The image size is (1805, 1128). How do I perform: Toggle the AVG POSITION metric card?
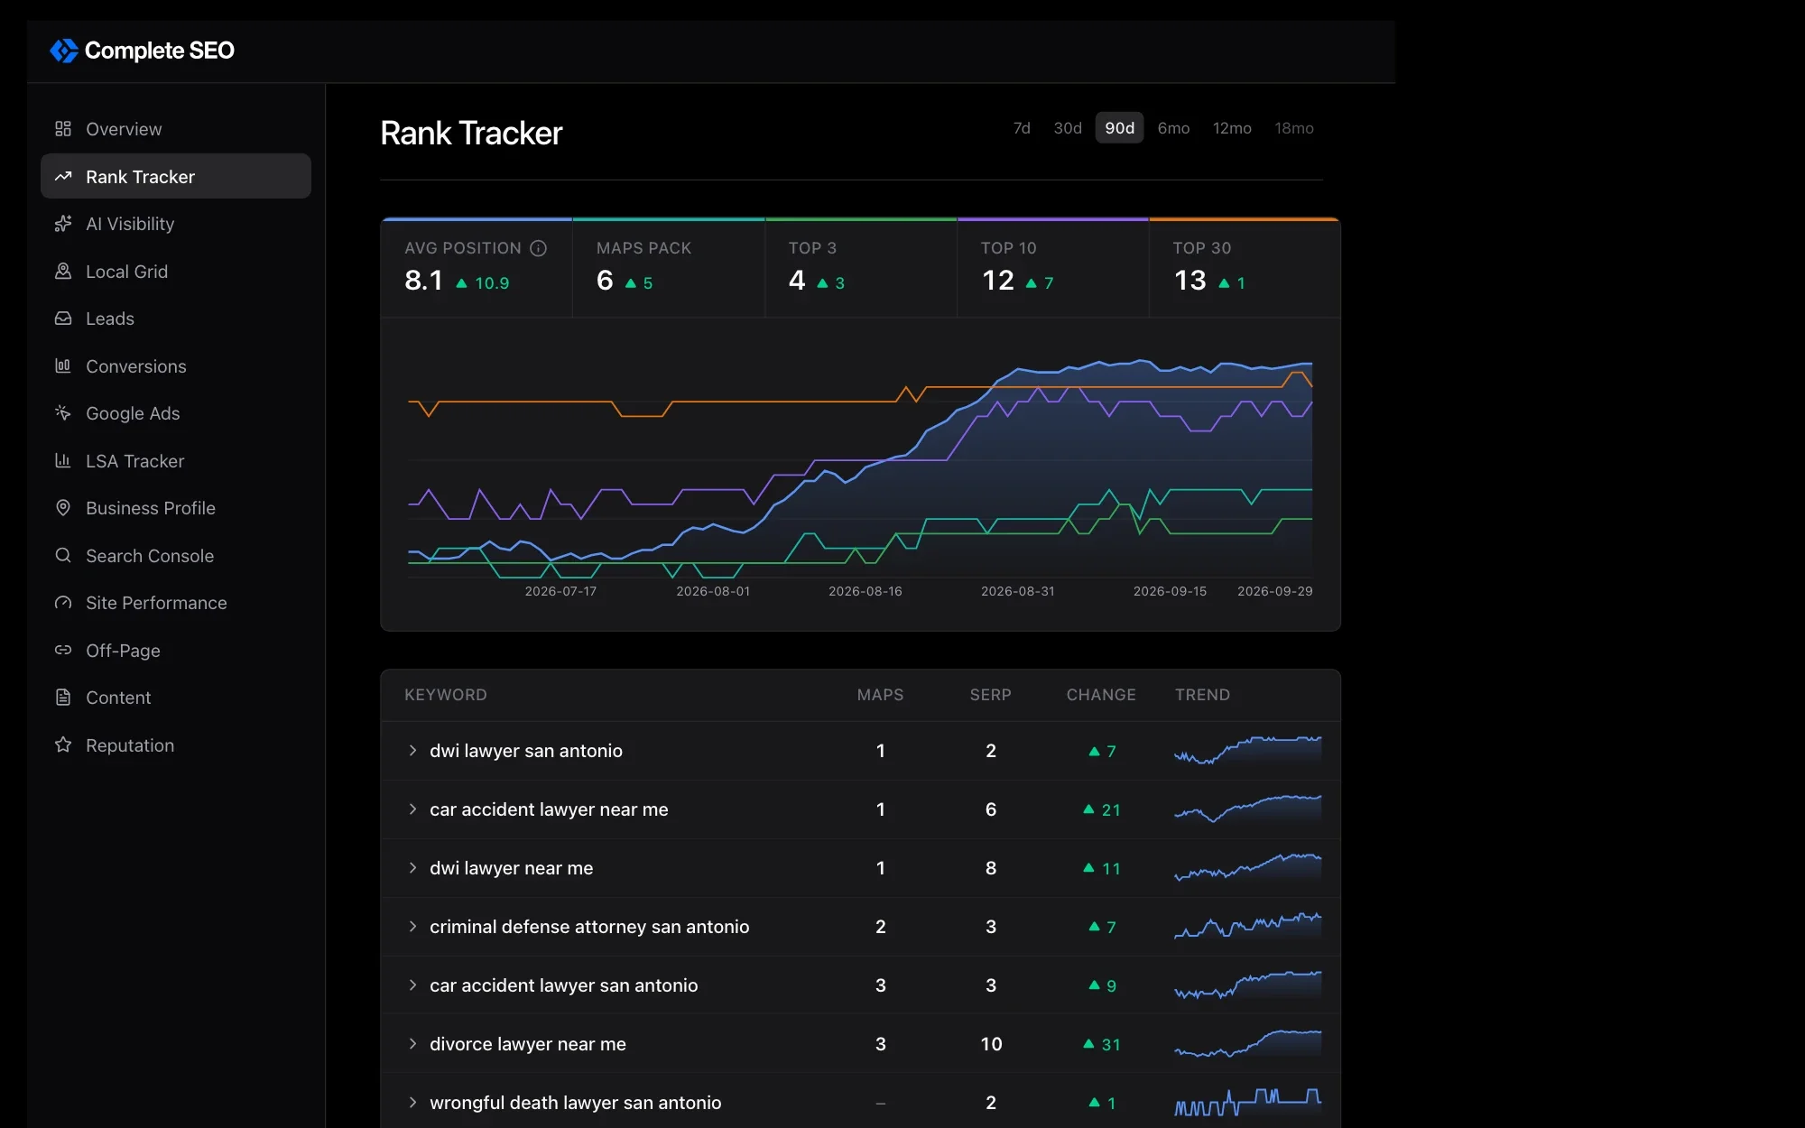point(477,268)
